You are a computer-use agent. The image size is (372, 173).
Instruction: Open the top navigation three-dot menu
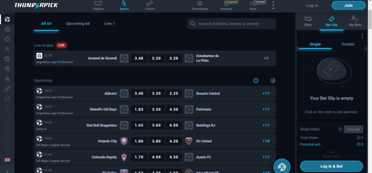[x=273, y=5]
